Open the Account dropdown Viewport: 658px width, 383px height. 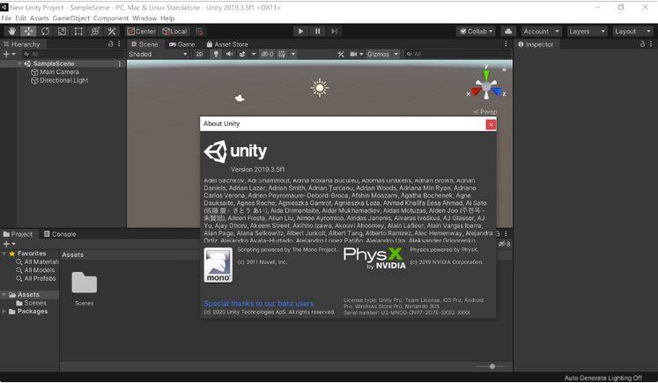[541, 32]
